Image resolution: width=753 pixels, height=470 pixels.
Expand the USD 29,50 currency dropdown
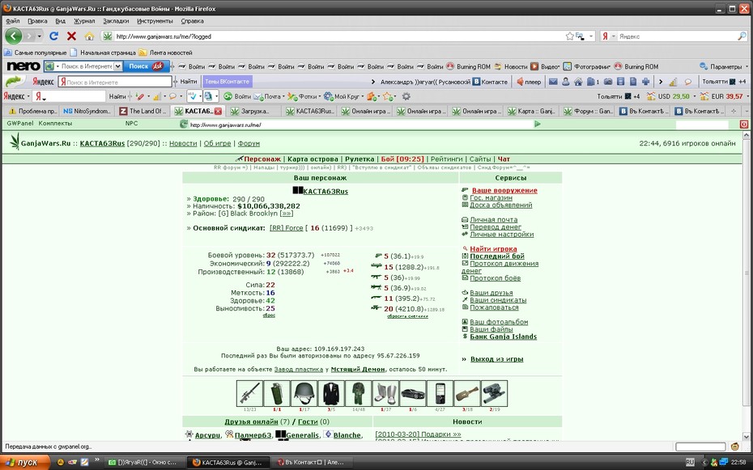coord(695,96)
